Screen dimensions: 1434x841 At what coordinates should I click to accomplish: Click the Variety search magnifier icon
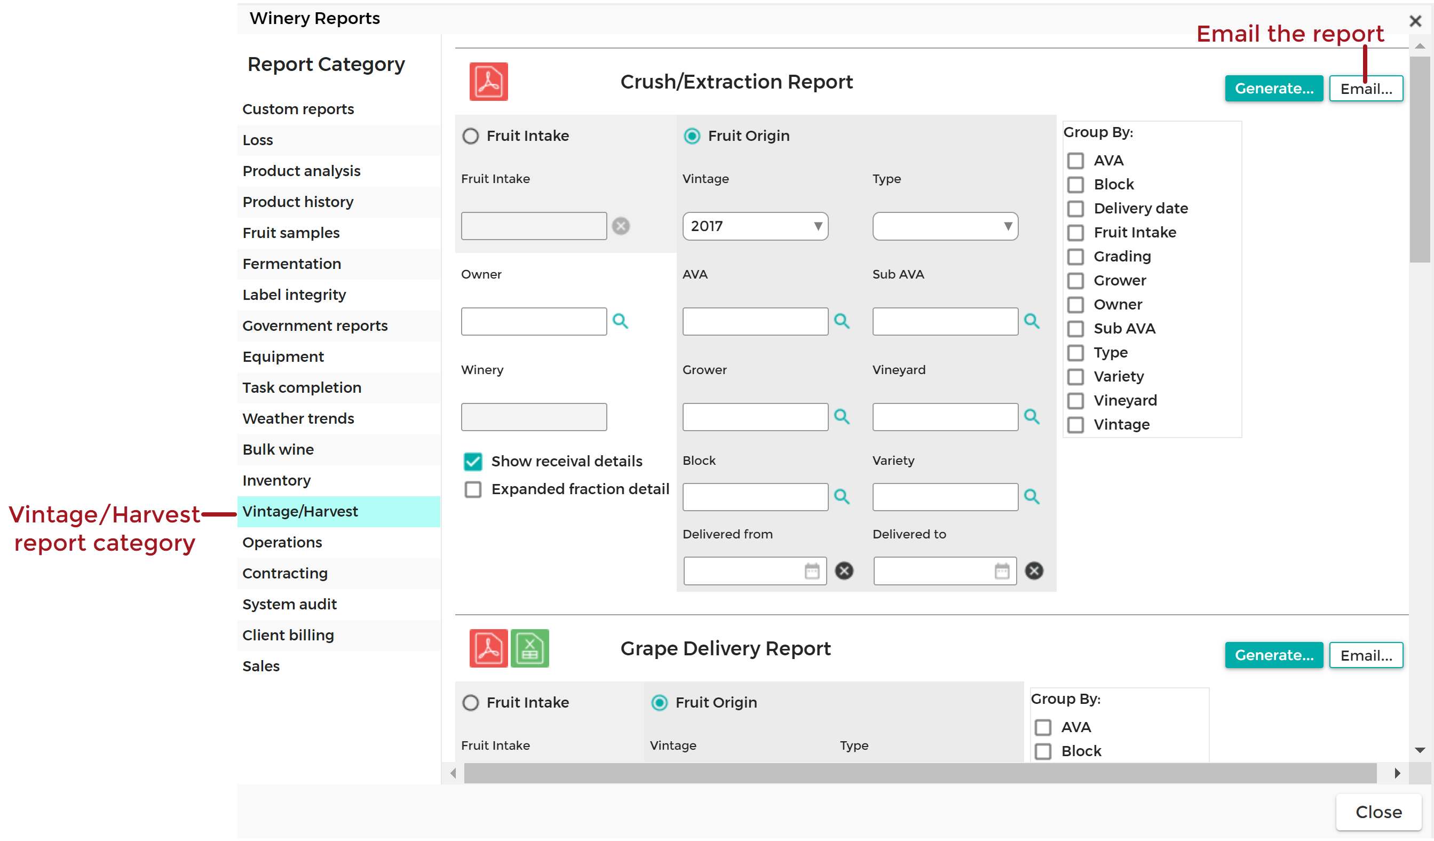(1031, 497)
